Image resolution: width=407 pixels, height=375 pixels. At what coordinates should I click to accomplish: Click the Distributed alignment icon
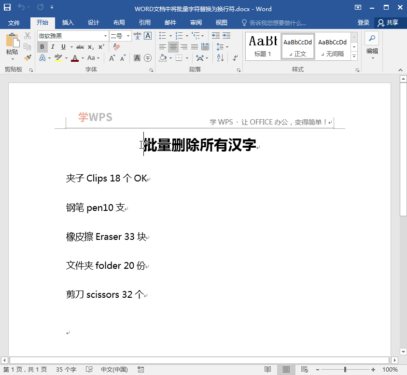click(205, 47)
